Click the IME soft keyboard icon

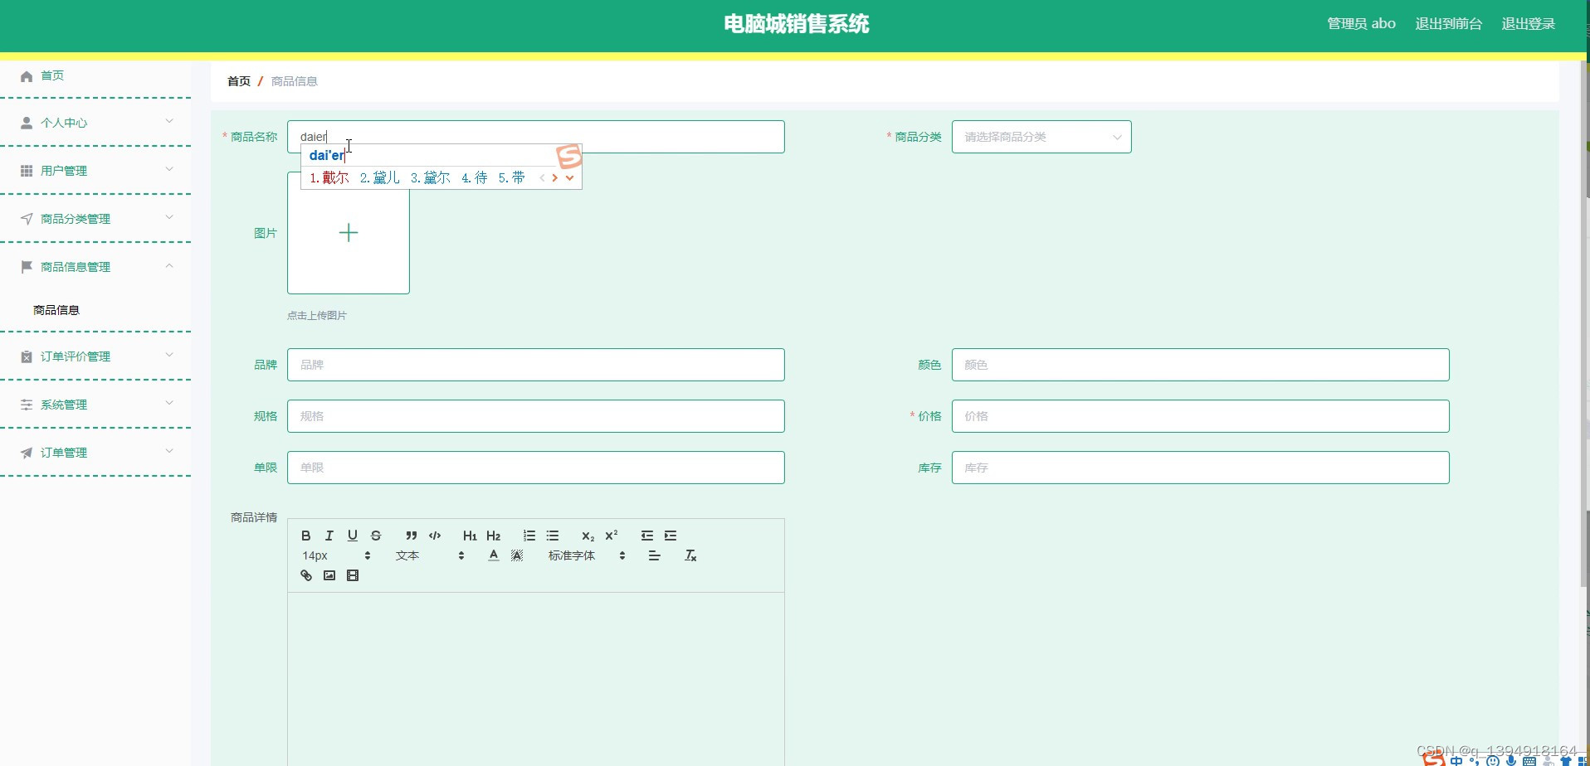(1529, 760)
